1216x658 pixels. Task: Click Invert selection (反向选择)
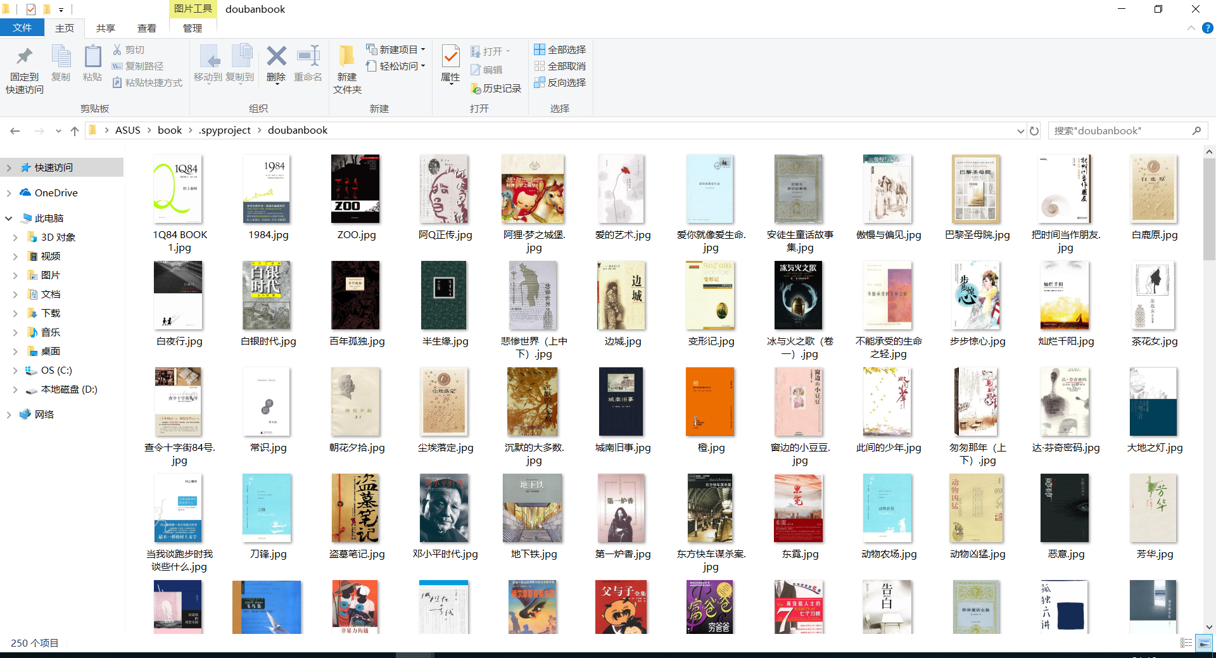[x=560, y=82]
